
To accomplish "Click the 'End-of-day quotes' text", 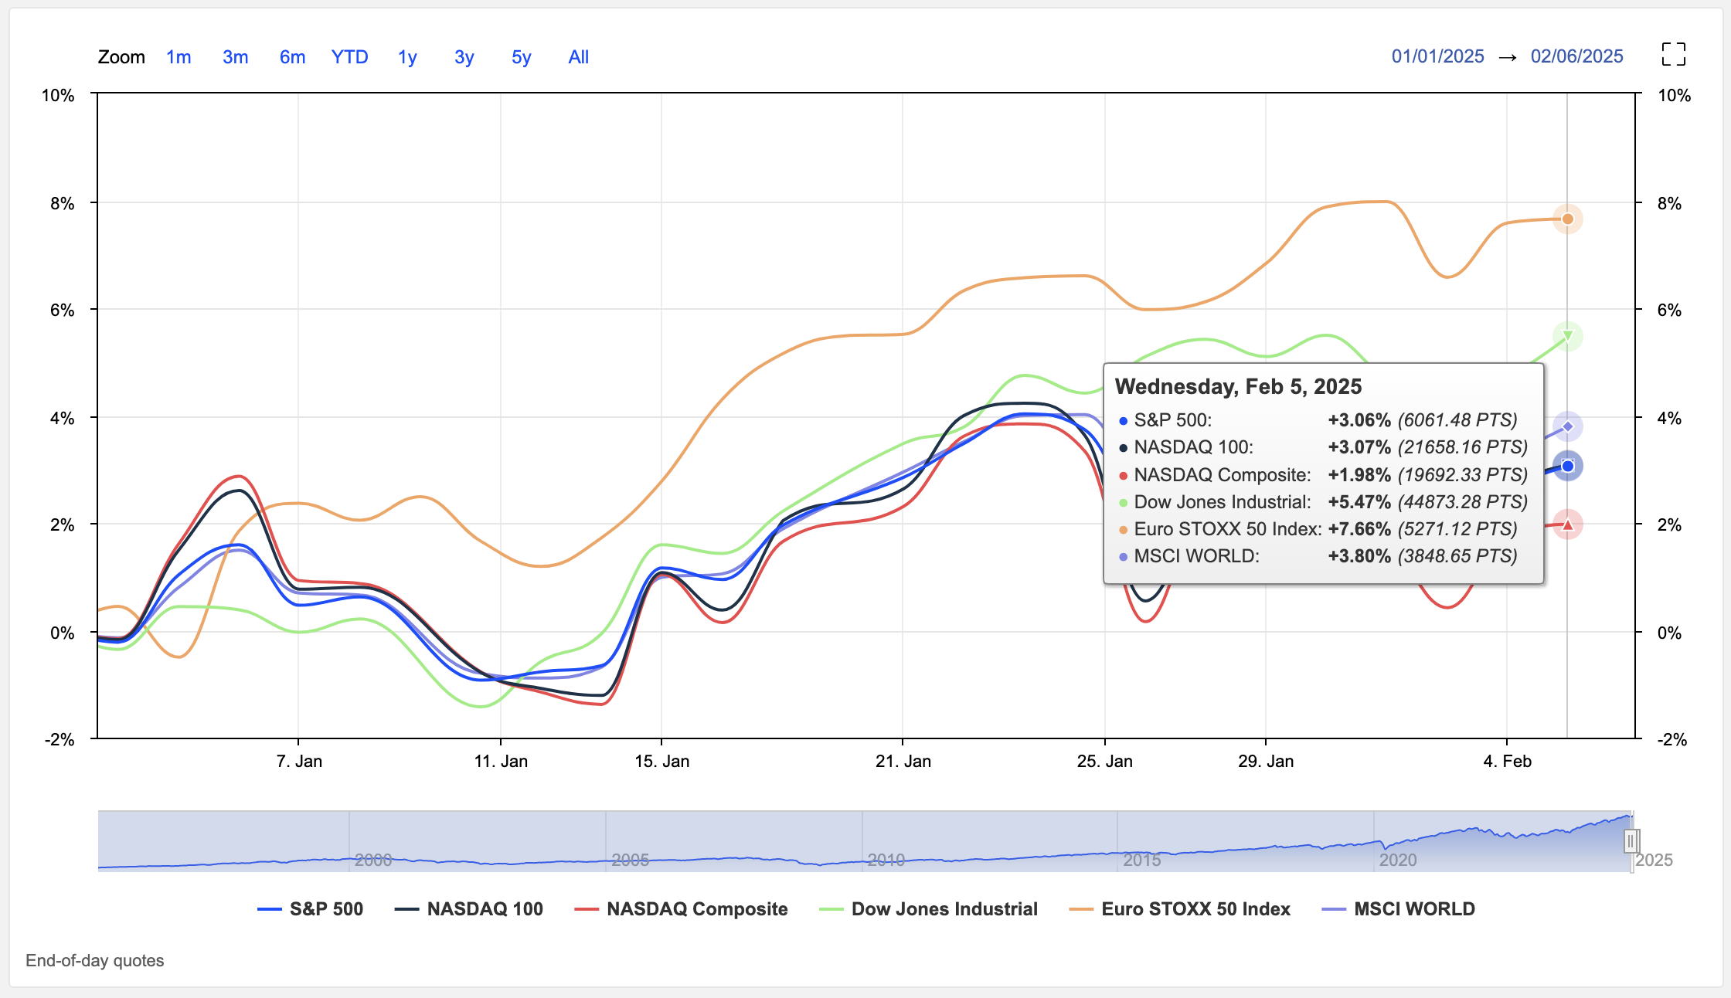I will [95, 960].
